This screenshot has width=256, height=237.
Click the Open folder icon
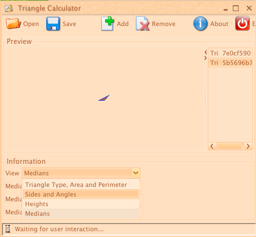coord(13,24)
